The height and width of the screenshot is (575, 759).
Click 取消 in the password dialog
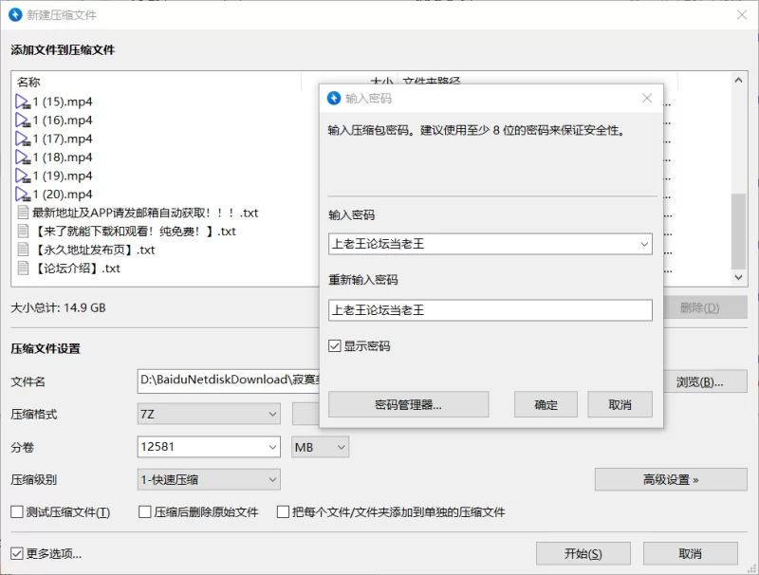pos(620,404)
